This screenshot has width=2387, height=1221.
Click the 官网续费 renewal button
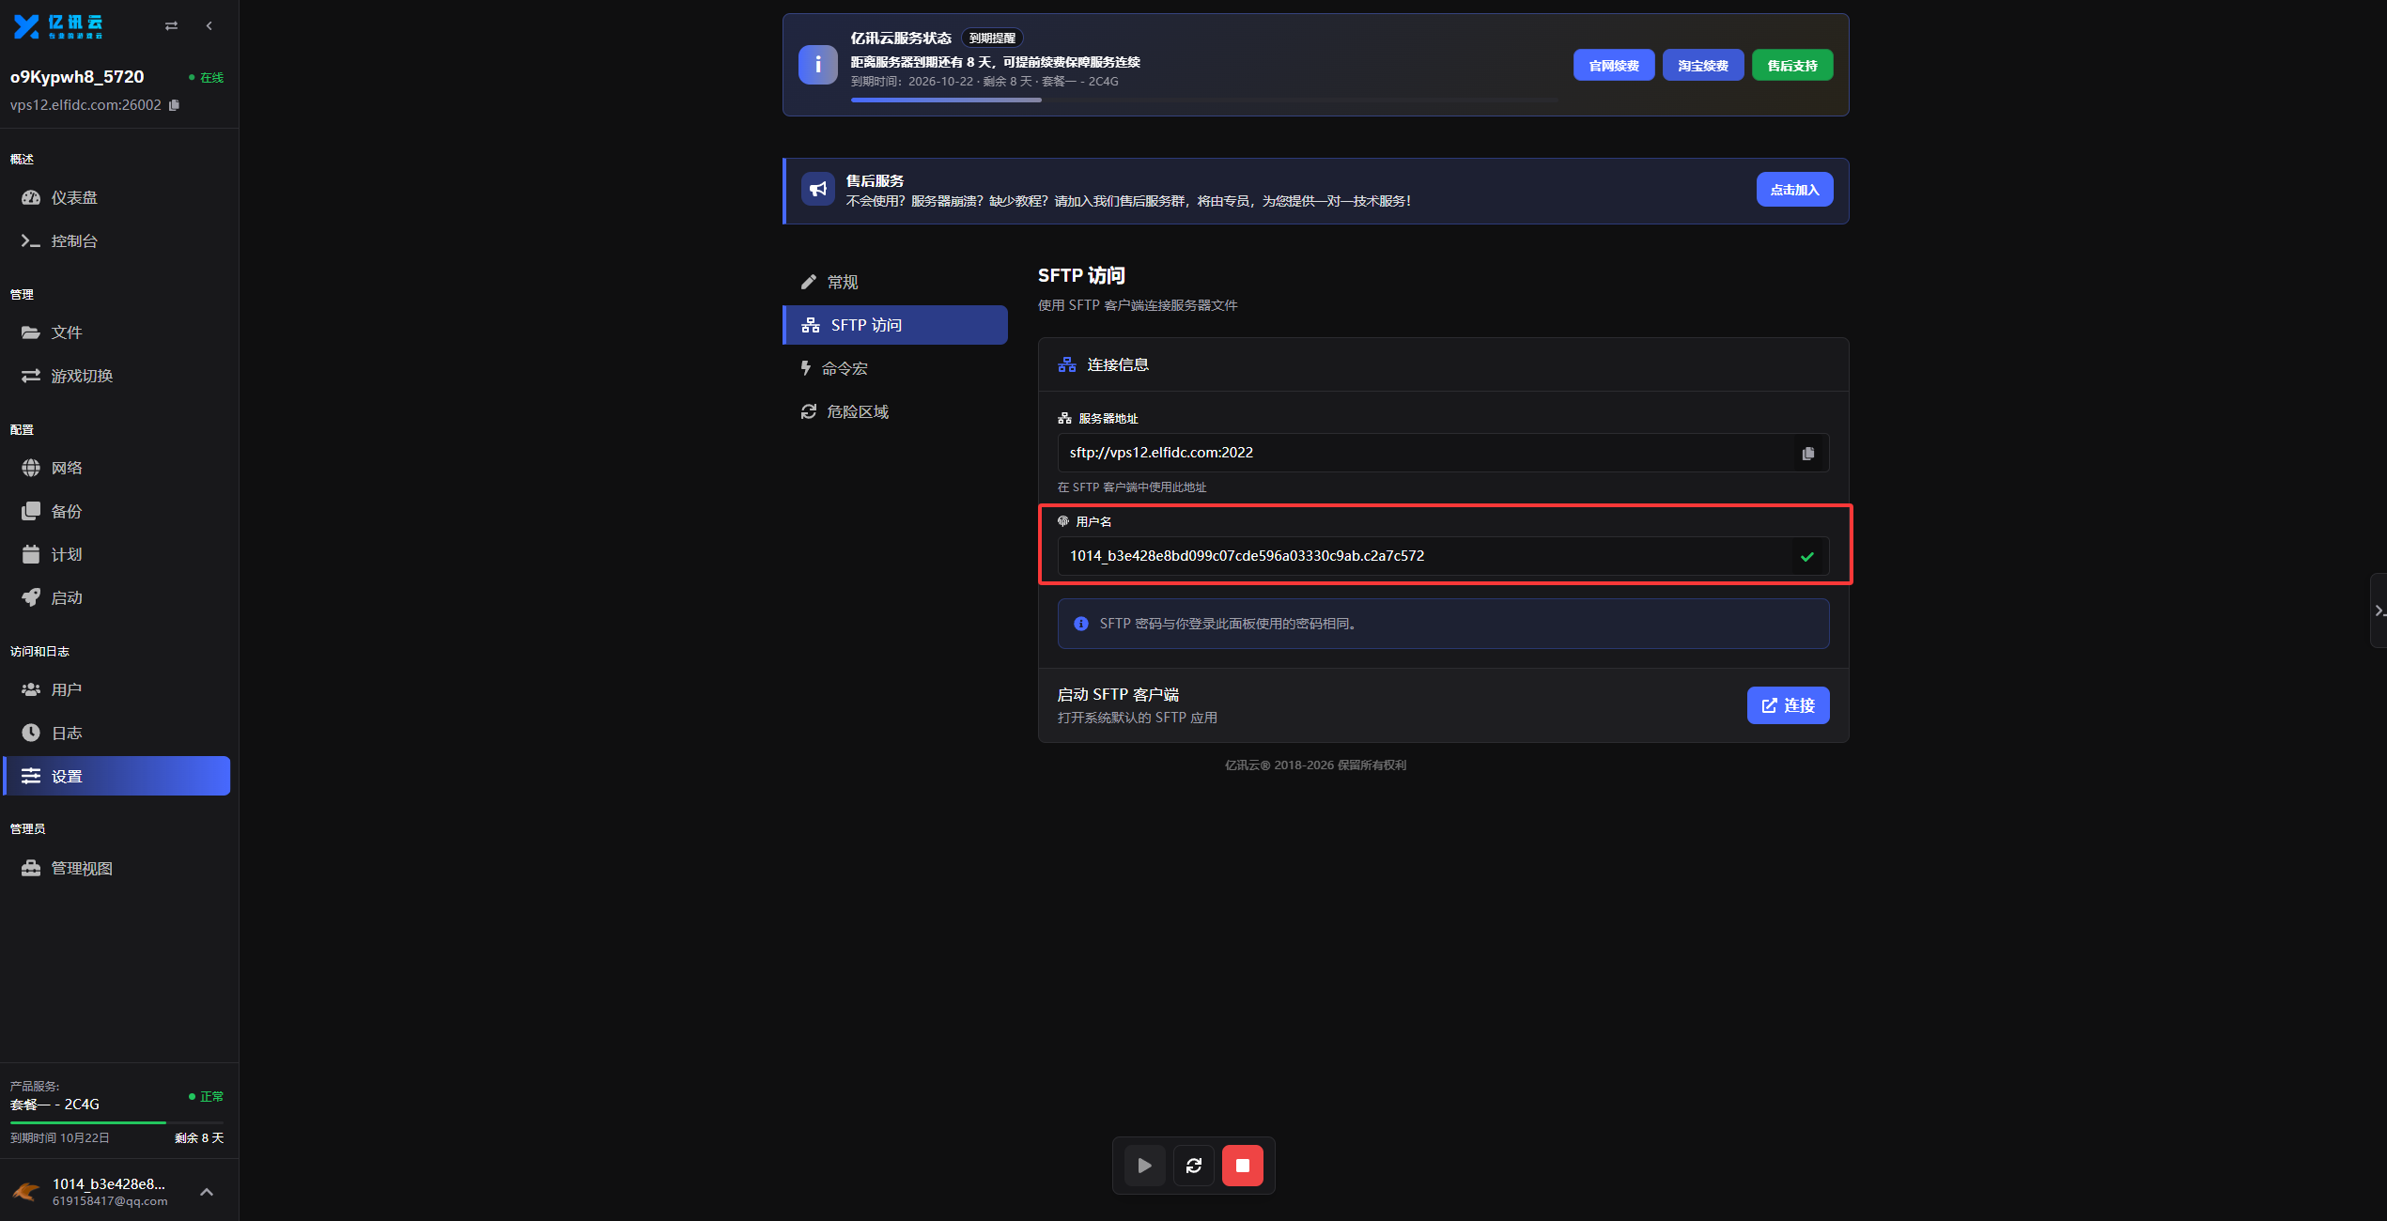(1614, 66)
